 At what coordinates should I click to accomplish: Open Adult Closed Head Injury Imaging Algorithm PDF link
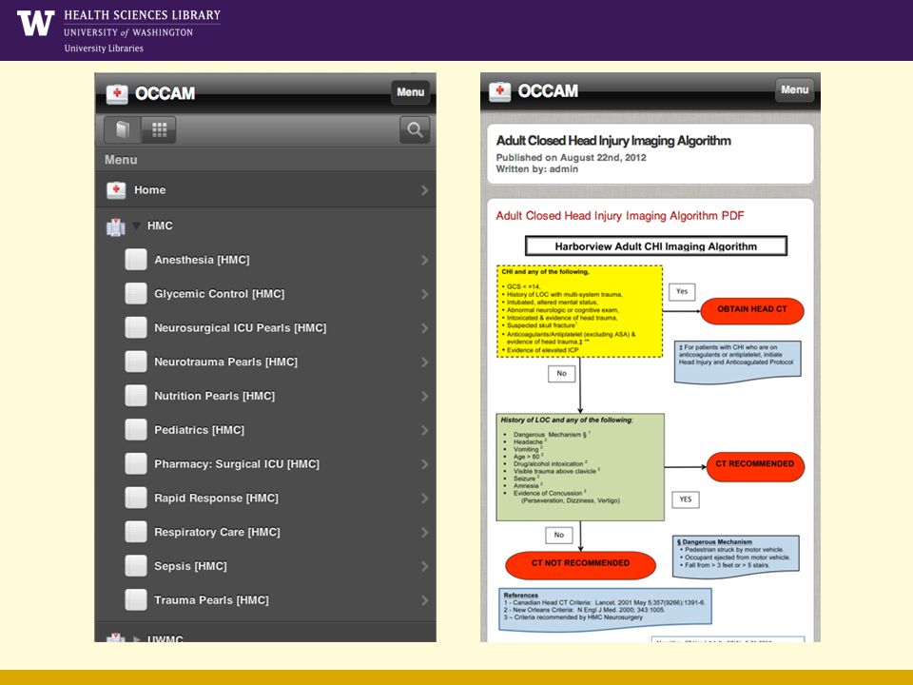point(619,216)
